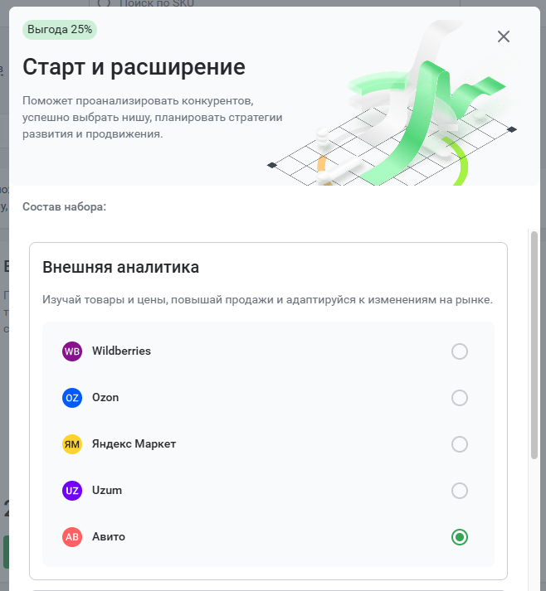Close the Старт и расширение dialog
This screenshot has height=591, width=546.
(504, 36)
